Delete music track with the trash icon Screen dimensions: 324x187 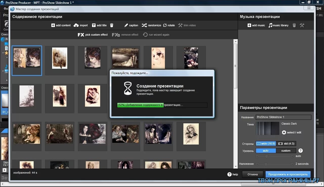294,25
